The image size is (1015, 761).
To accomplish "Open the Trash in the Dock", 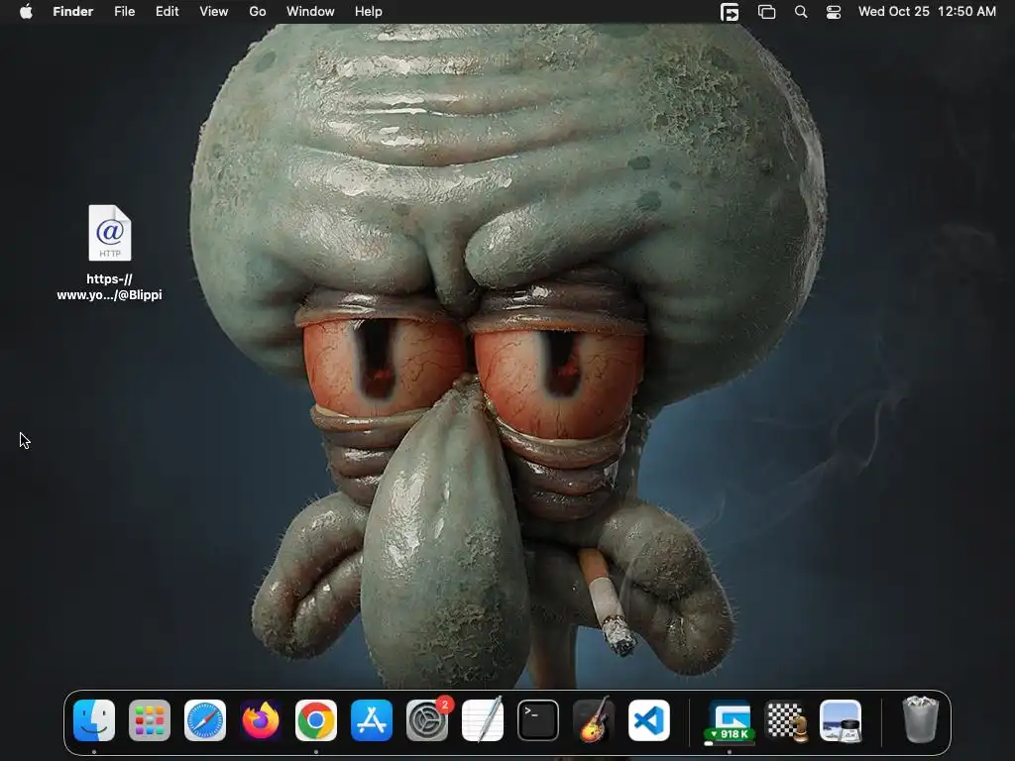I will (921, 719).
